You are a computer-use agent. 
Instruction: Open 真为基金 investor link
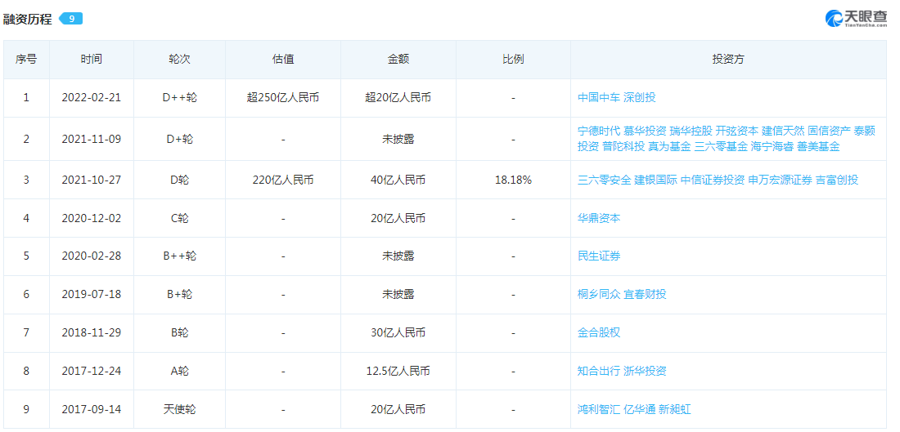click(x=669, y=147)
